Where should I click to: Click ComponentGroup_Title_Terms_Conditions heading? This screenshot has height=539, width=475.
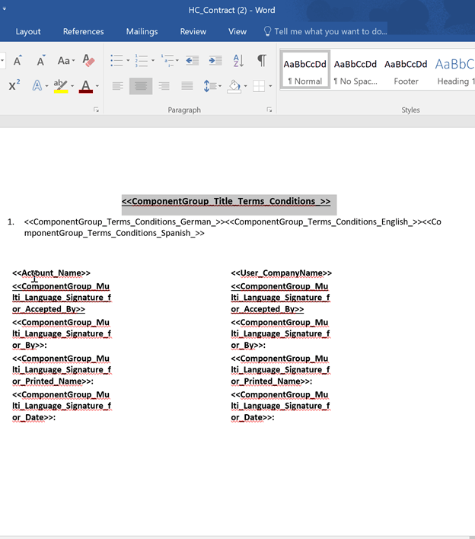(x=226, y=202)
